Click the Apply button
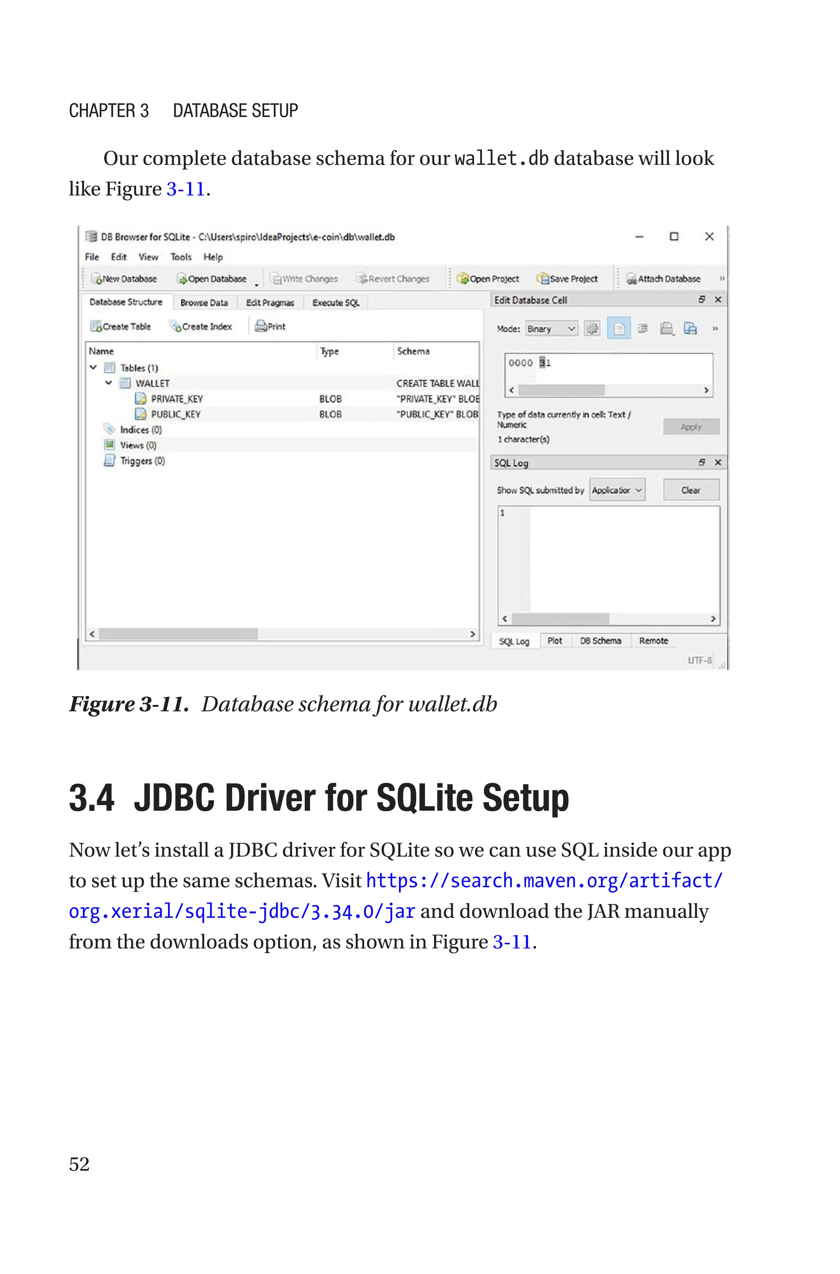This screenshot has width=840, height=1274. [691, 427]
